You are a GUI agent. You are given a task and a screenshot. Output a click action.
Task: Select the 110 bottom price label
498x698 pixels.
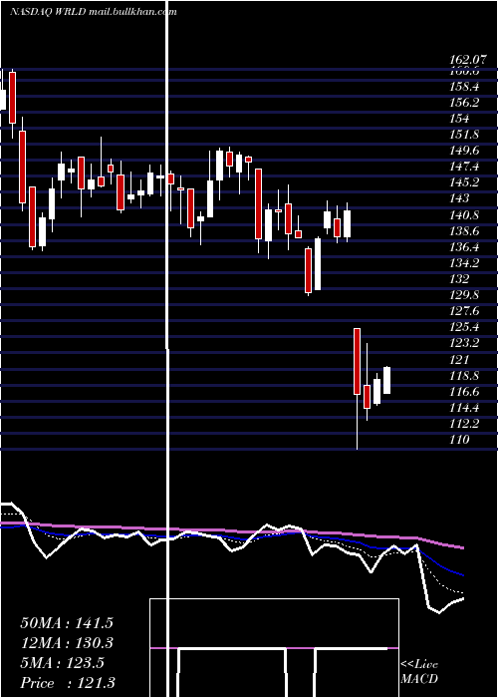point(460,440)
